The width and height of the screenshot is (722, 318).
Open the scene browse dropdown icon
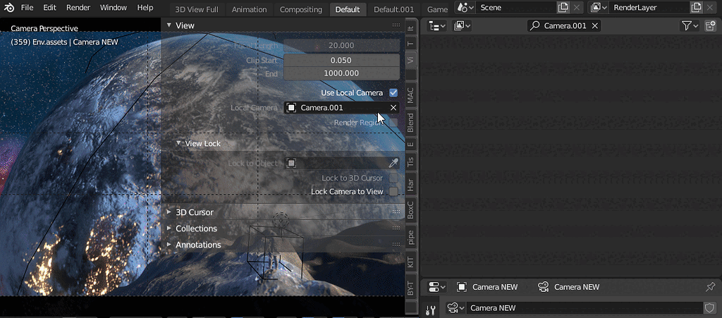[465, 8]
